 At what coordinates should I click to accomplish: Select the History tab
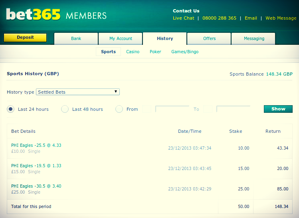coord(165,38)
